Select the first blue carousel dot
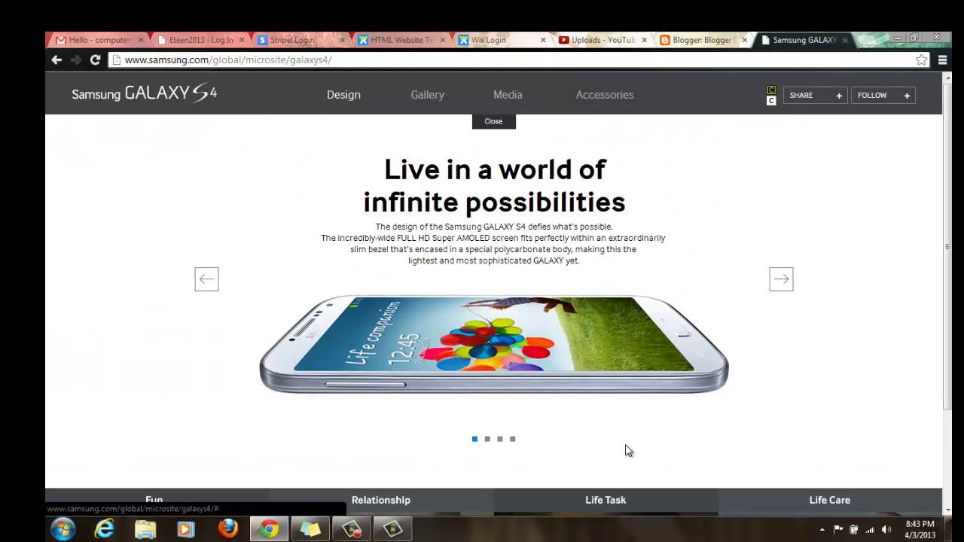The height and width of the screenshot is (542, 964). pos(474,439)
